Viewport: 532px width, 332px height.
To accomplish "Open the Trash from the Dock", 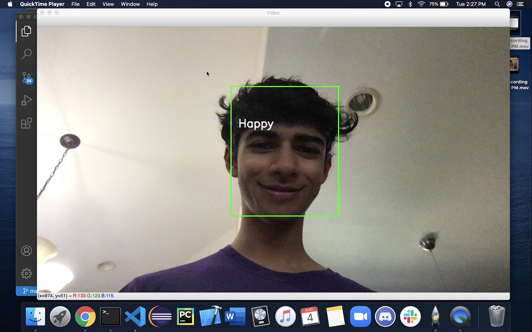I will (496, 316).
